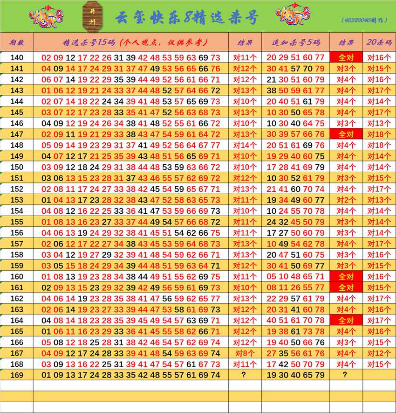Select 08 11 26 55 77 in row 161

(295, 287)
